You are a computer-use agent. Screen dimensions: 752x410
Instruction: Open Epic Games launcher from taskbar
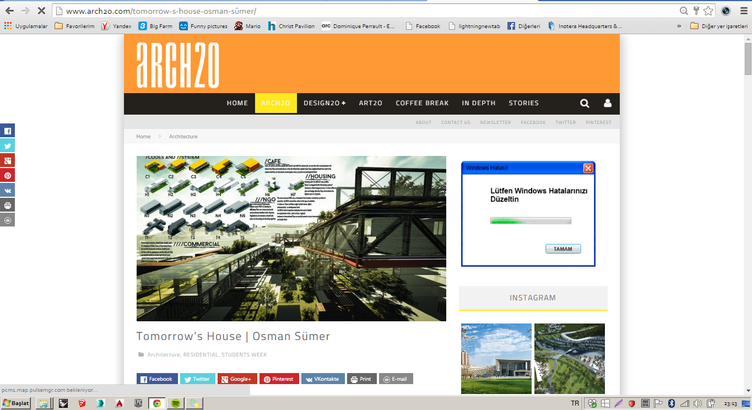click(138, 403)
